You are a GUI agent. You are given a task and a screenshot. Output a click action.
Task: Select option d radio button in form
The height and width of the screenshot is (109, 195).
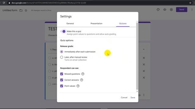(x=49, y=78)
